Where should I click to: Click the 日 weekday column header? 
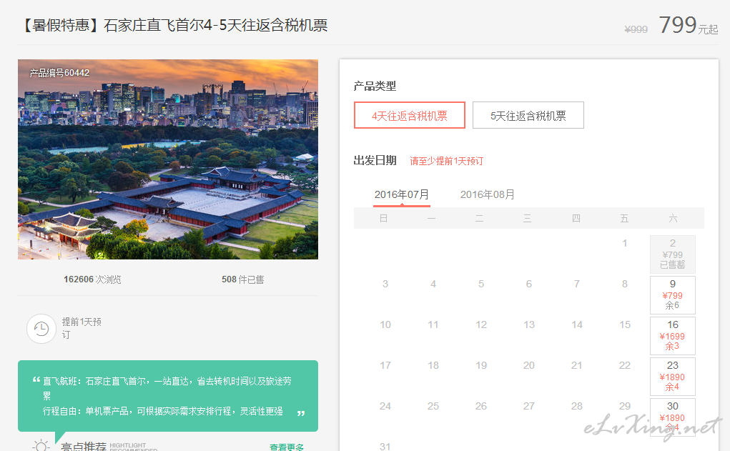tap(384, 218)
